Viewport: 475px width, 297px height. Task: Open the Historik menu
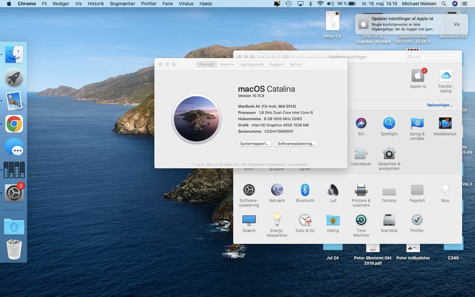point(95,3)
